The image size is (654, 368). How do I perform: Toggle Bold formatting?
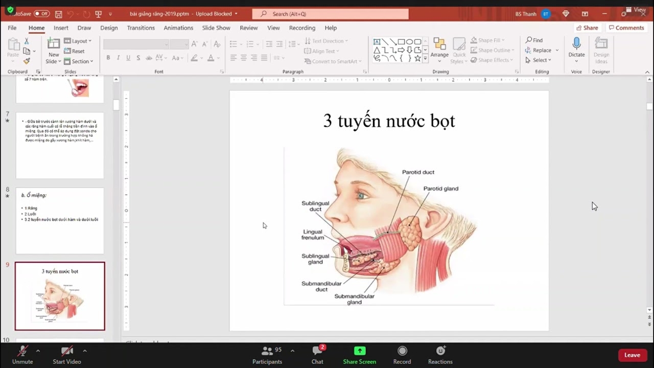pos(108,58)
